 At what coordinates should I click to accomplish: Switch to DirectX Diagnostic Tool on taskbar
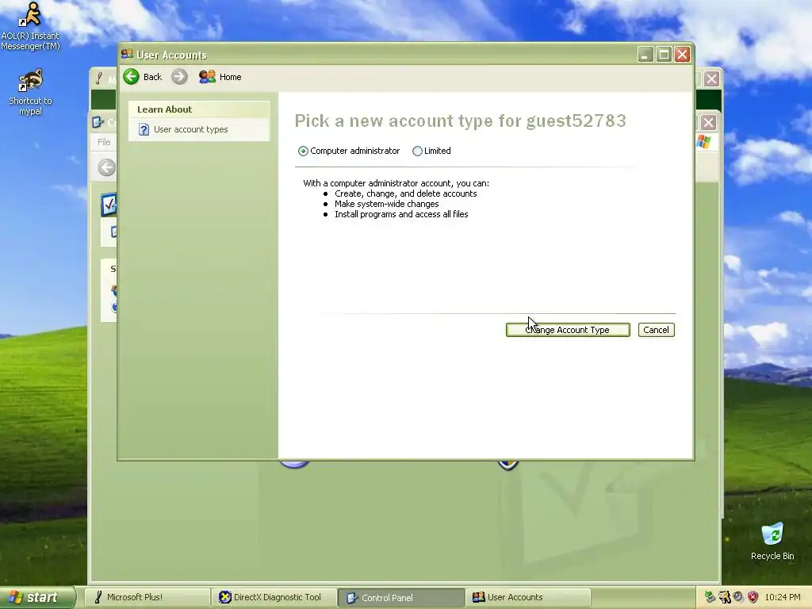pos(274,598)
